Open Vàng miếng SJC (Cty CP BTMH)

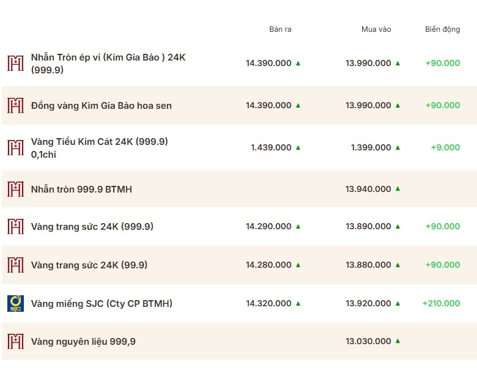pyautogui.click(x=102, y=304)
